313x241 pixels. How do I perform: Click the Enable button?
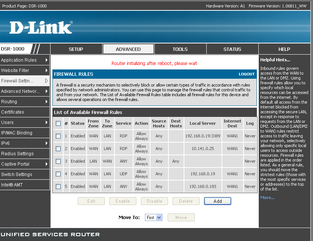[x=123, y=201]
